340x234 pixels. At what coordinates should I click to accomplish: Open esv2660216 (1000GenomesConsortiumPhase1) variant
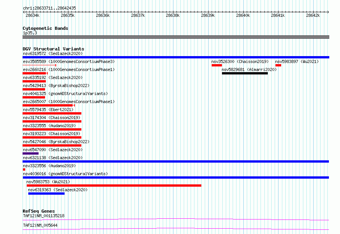pos(69,69)
